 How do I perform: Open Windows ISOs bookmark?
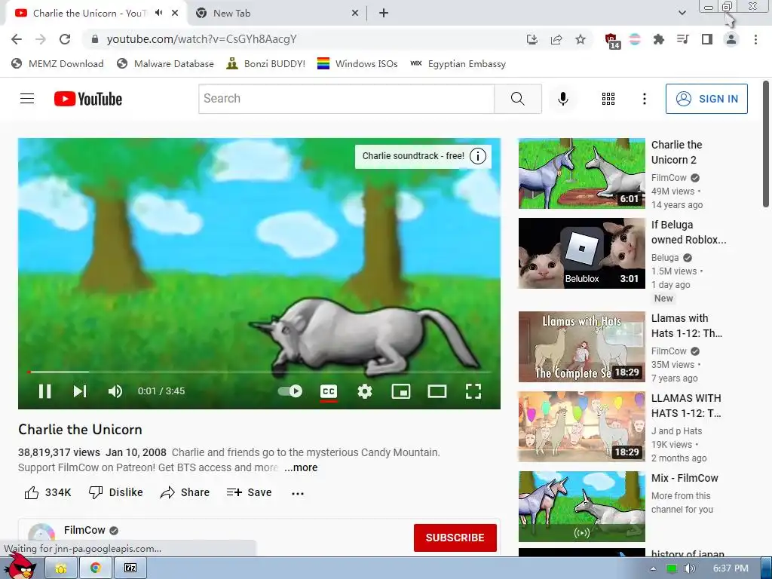[x=357, y=64]
